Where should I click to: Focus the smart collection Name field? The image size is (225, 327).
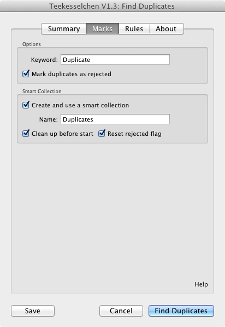click(x=115, y=119)
